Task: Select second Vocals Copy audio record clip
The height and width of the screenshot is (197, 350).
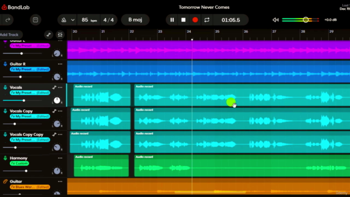Action: 242,119
